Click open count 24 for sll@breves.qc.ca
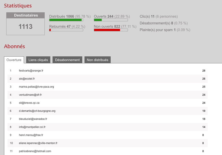 (204, 103)
